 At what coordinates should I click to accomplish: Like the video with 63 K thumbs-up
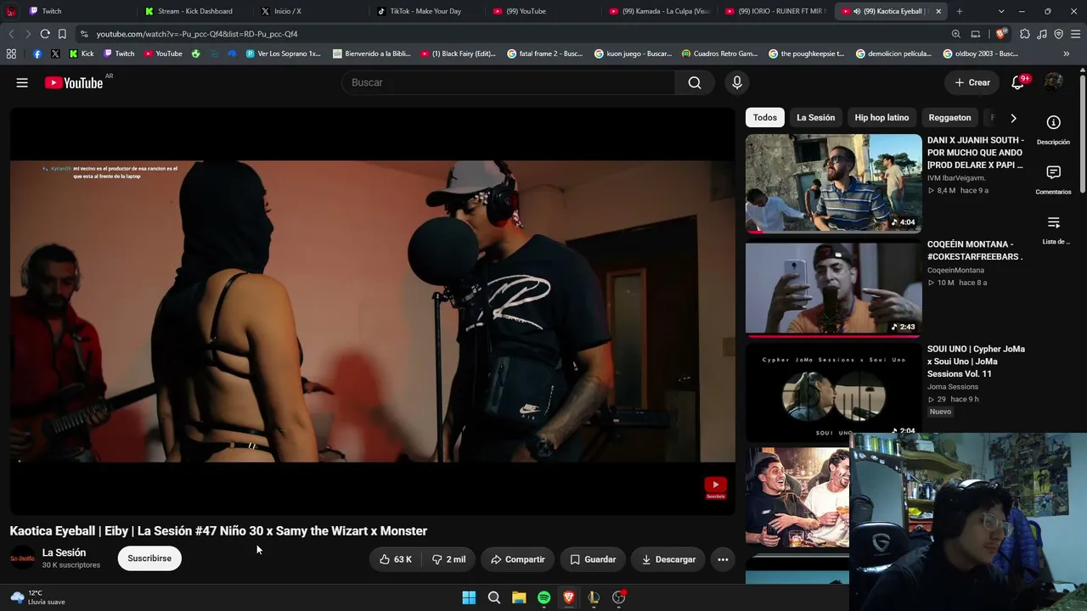[x=396, y=559]
